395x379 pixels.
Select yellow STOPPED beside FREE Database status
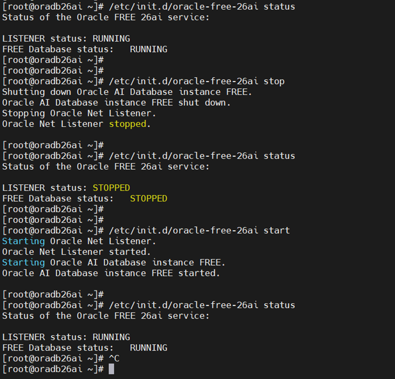coord(148,199)
